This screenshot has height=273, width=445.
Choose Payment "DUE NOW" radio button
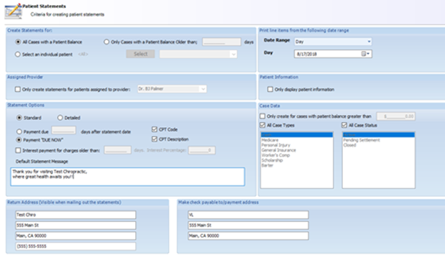19,140
